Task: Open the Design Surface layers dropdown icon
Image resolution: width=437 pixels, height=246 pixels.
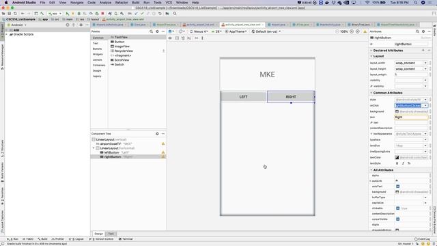Action: [171, 31]
